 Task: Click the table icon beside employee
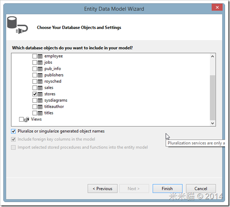pyautogui.click(x=40, y=56)
